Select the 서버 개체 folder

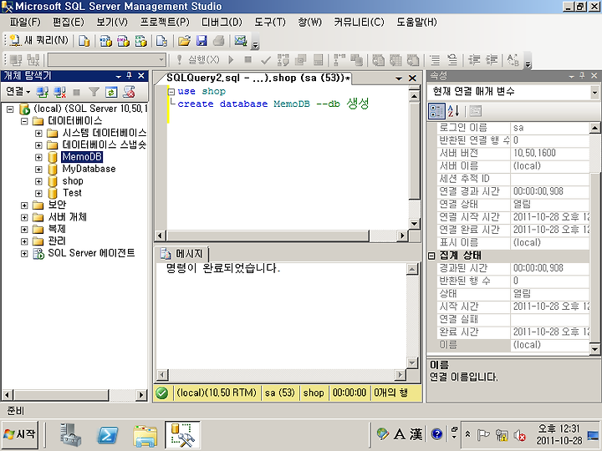67,217
